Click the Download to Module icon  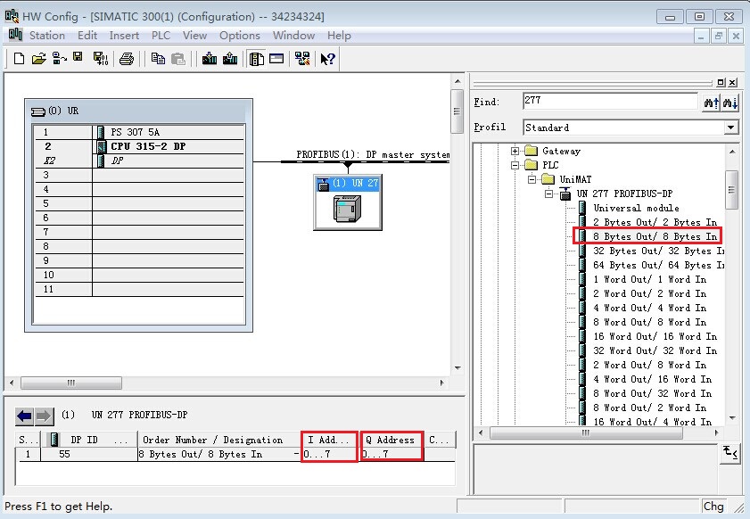click(210, 59)
